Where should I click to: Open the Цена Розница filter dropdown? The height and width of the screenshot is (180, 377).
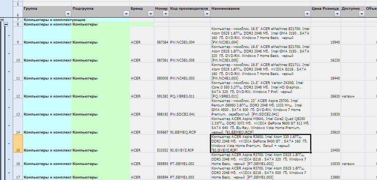[x=337, y=14]
